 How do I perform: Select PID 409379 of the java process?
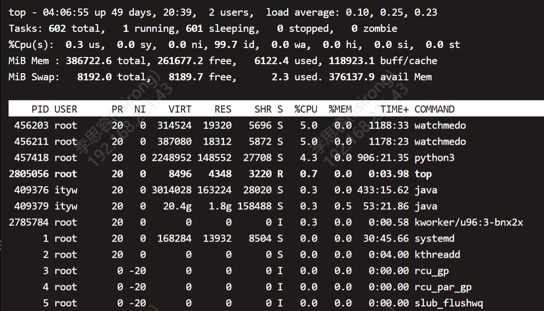tap(31, 206)
